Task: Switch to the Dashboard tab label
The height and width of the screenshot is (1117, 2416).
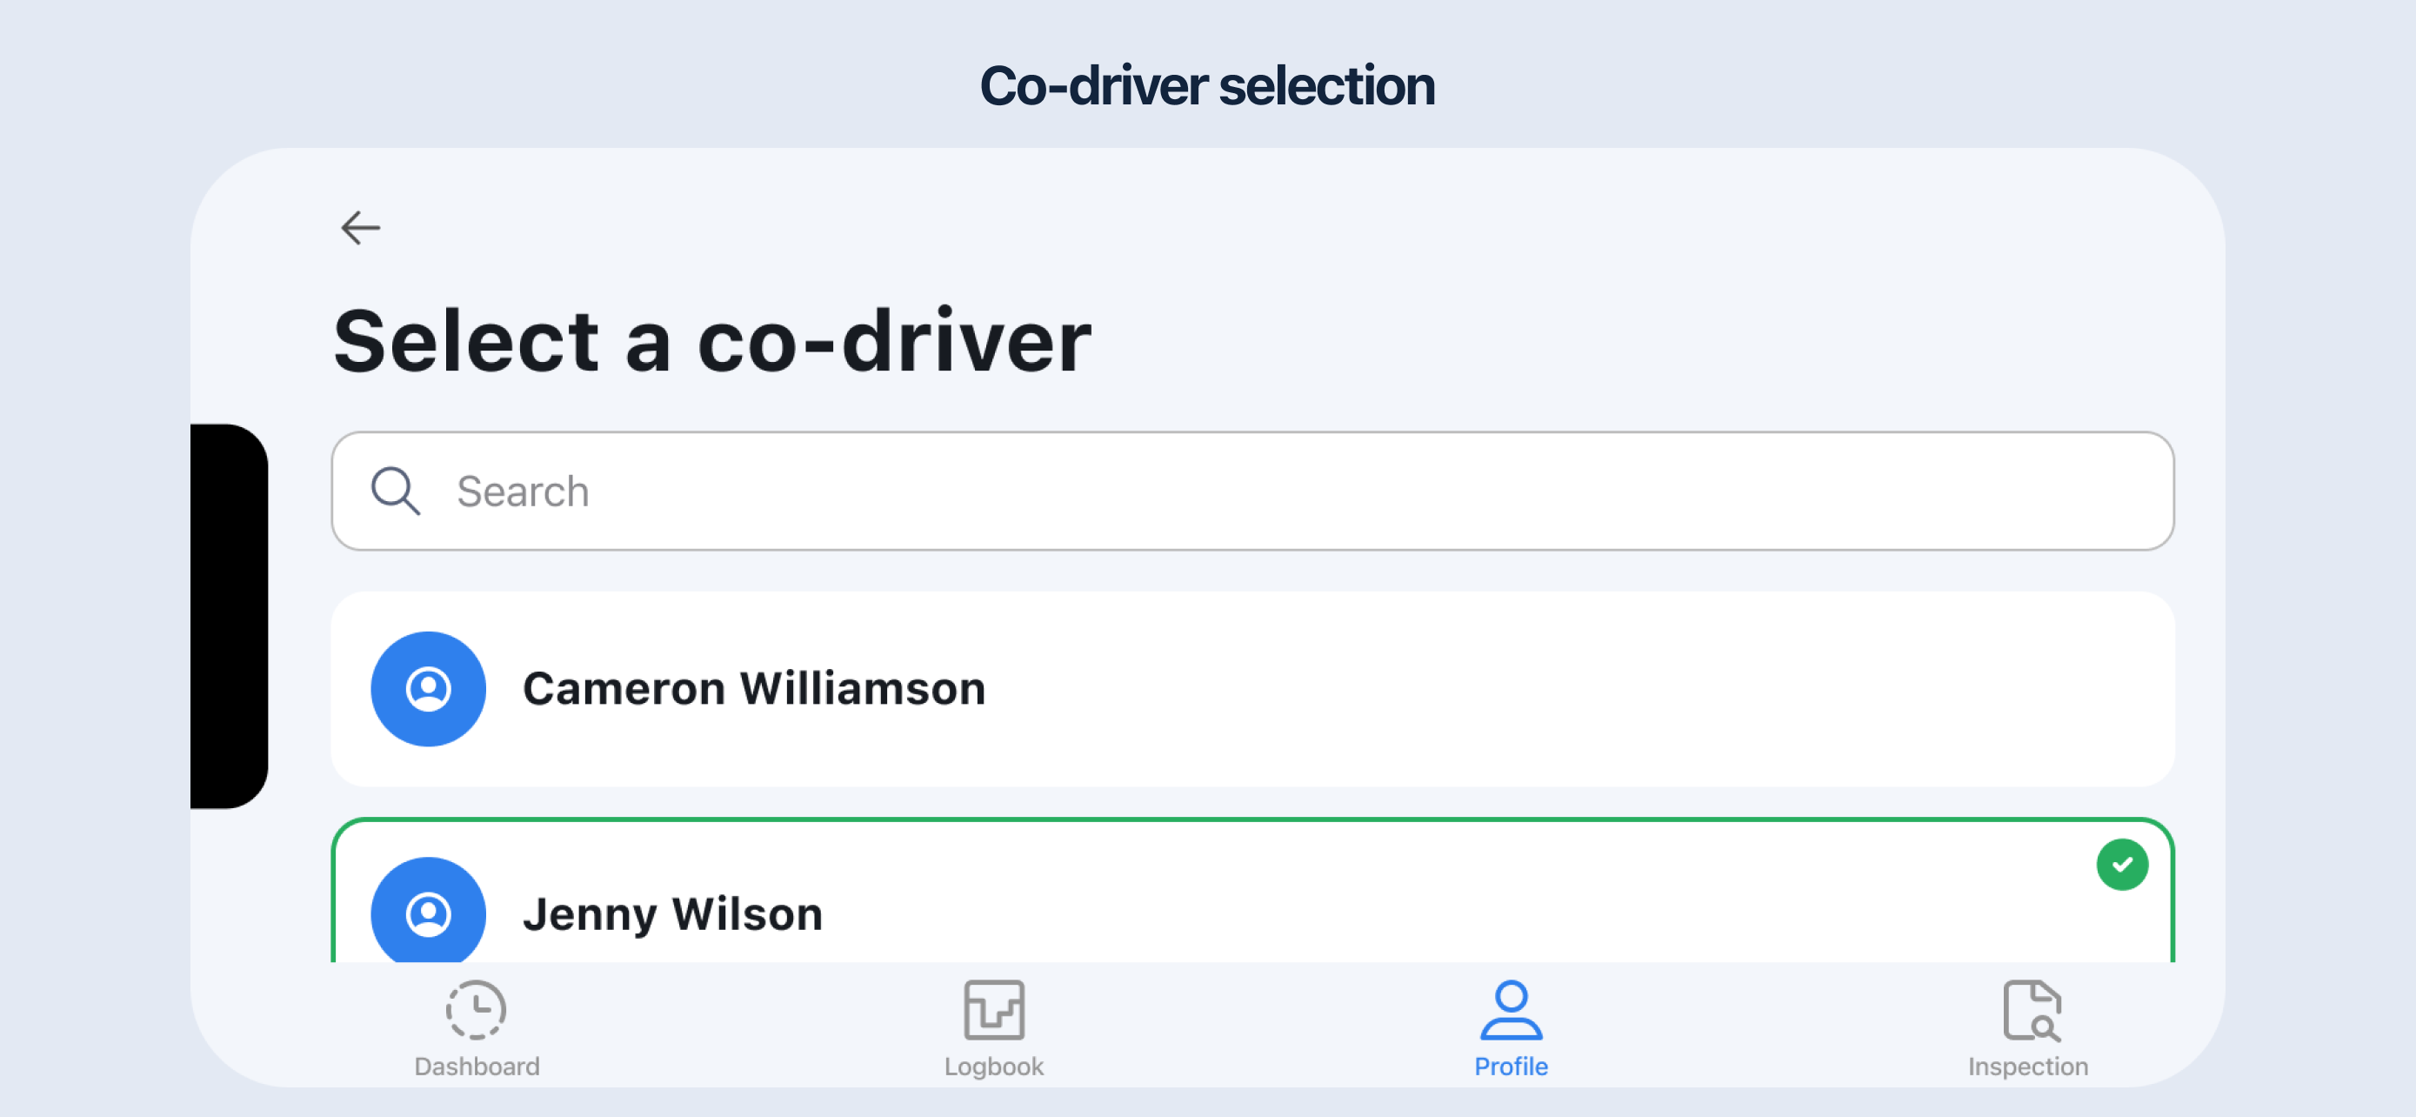Action: point(477,1067)
